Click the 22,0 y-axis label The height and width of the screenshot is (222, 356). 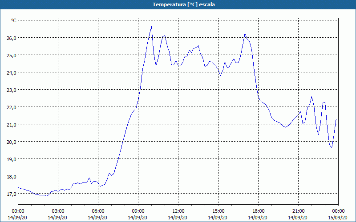click(x=12, y=107)
